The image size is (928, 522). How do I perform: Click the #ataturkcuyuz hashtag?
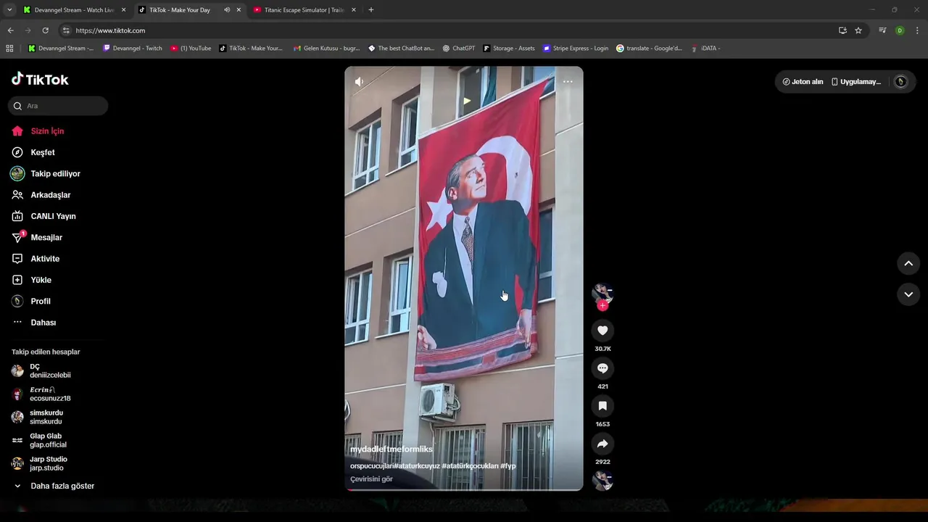(x=417, y=466)
